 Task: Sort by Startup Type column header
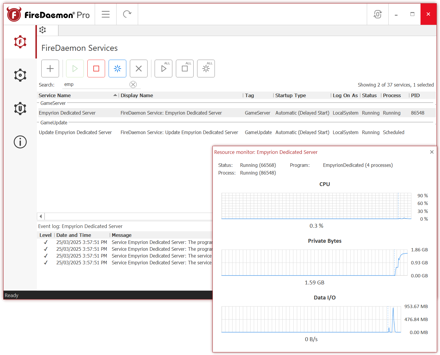tap(302, 95)
